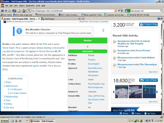Open the middle Space Adventure photo thumbnail
This screenshot has height=123, width=164.
(x=136, y=92)
